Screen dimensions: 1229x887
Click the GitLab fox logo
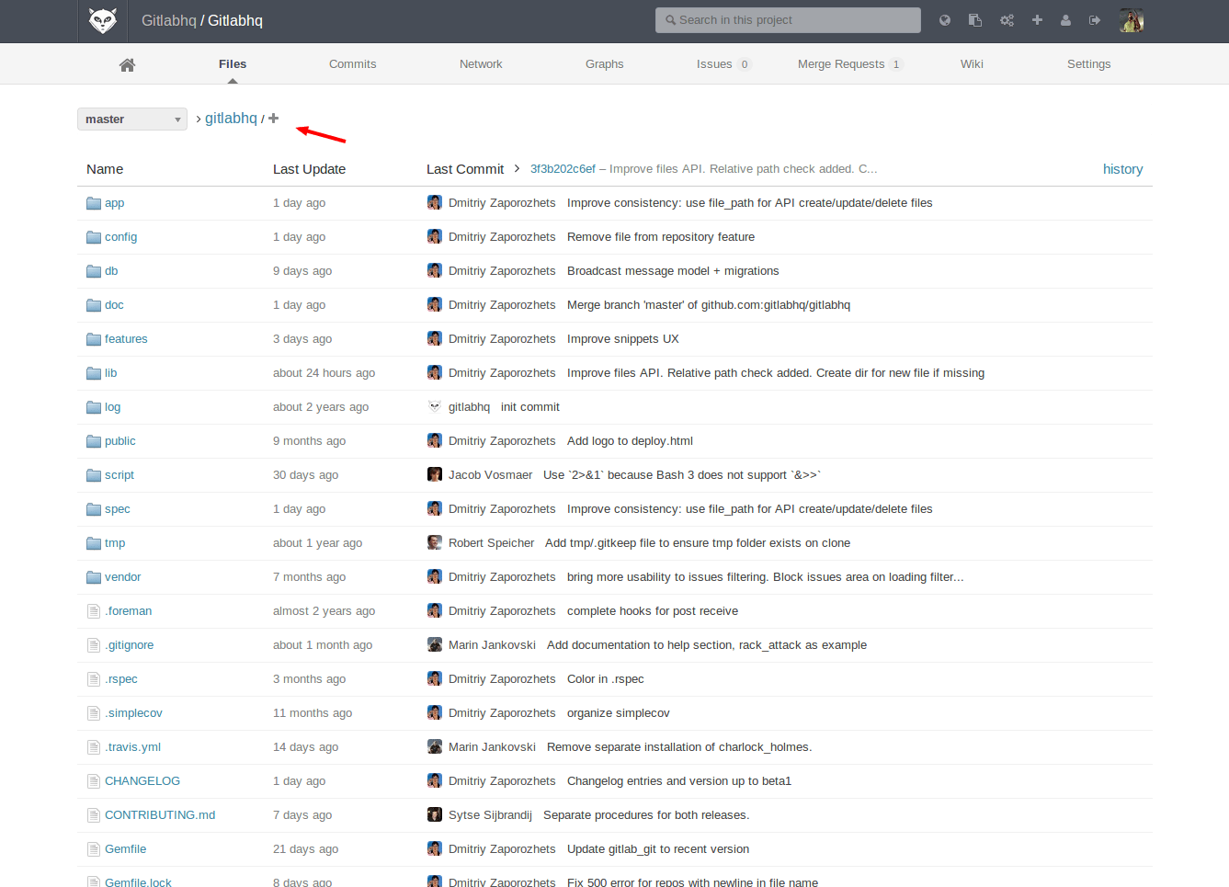(102, 20)
